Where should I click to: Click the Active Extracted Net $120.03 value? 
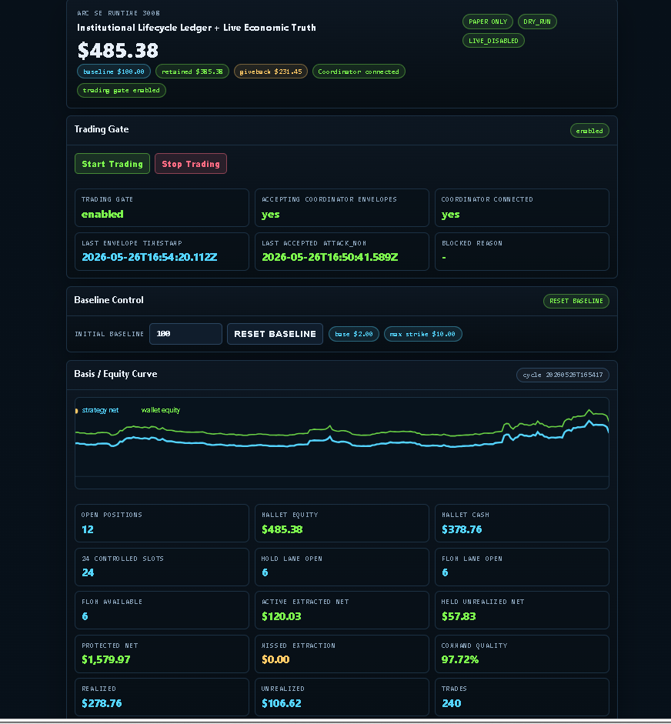(281, 616)
